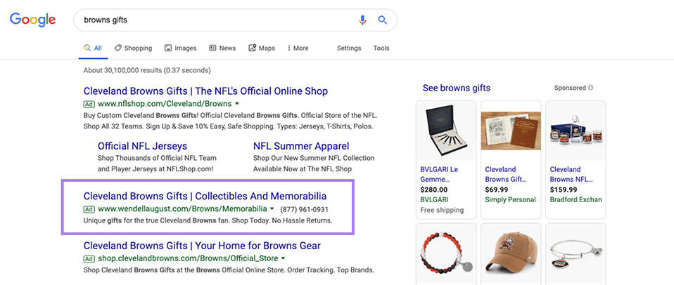Click the magnifying glass search button
This screenshot has height=285, width=674.
click(383, 20)
